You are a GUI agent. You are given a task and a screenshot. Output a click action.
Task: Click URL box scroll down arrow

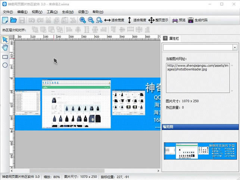pyautogui.click(x=232, y=91)
